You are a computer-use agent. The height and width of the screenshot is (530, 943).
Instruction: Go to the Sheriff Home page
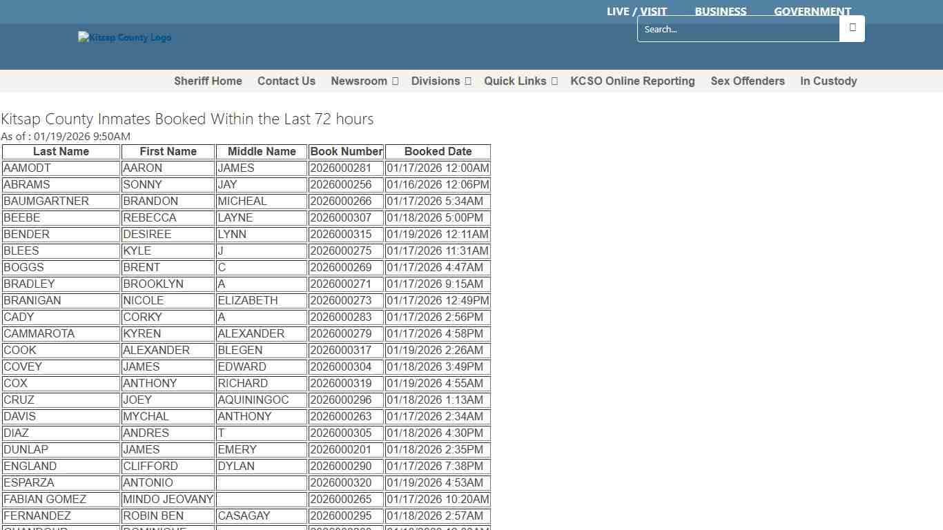coord(208,81)
